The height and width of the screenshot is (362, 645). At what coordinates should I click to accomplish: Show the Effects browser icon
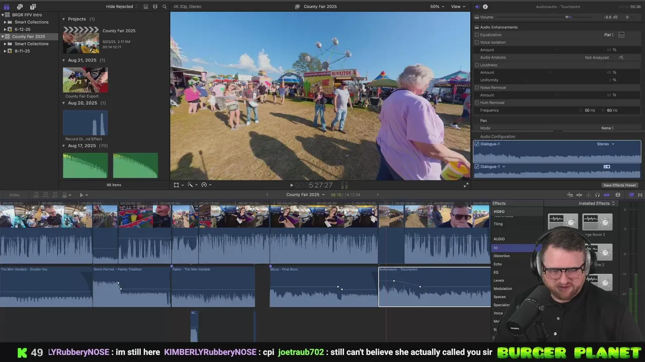coord(631,195)
